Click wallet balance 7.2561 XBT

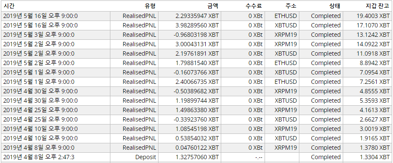(x=375, y=82)
